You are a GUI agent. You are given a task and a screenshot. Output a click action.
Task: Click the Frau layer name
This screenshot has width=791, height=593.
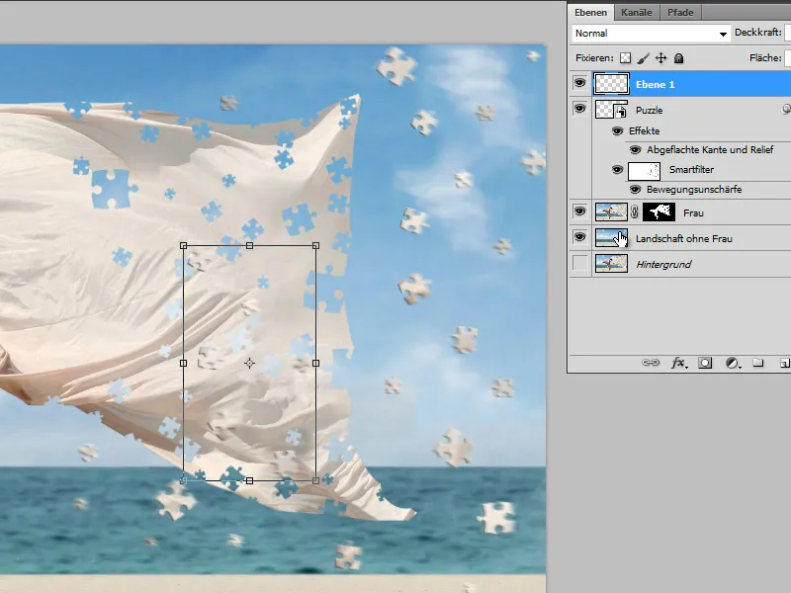pyautogui.click(x=693, y=212)
